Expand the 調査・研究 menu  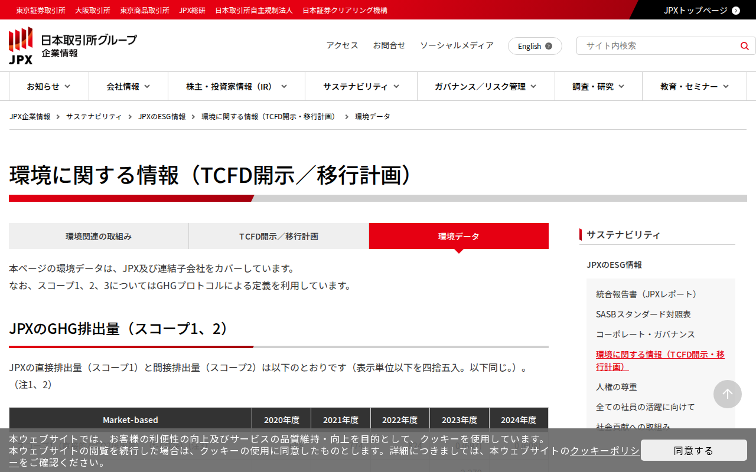598,87
